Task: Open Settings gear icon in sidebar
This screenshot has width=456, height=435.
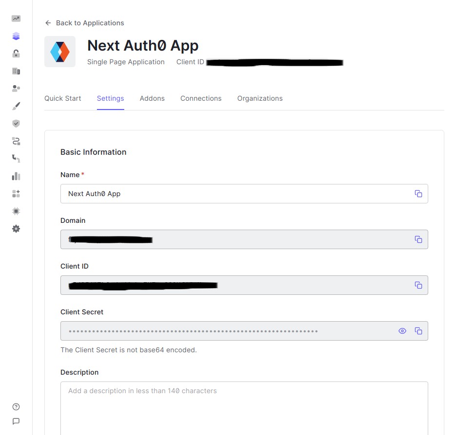Action: (16, 229)
